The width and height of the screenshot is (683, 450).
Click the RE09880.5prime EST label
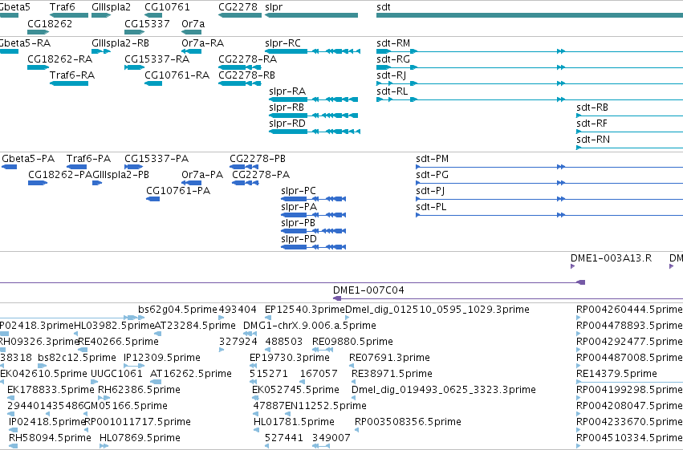click(352, 342)
